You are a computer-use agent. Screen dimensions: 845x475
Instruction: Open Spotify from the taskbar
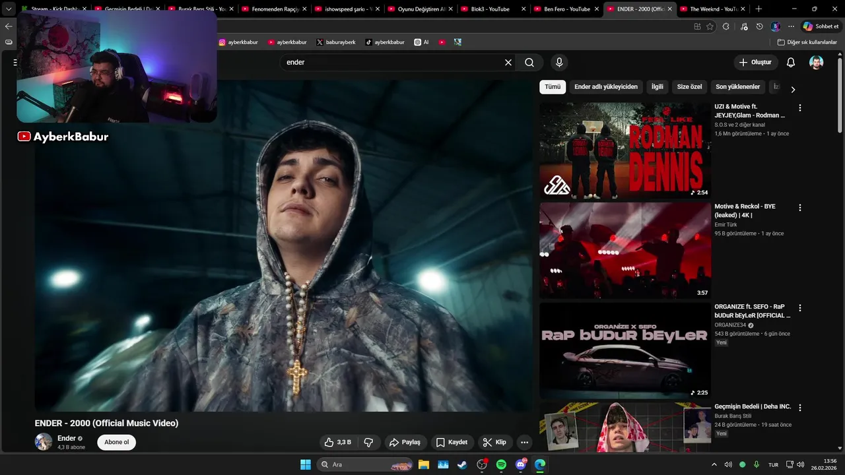(501, 464)
